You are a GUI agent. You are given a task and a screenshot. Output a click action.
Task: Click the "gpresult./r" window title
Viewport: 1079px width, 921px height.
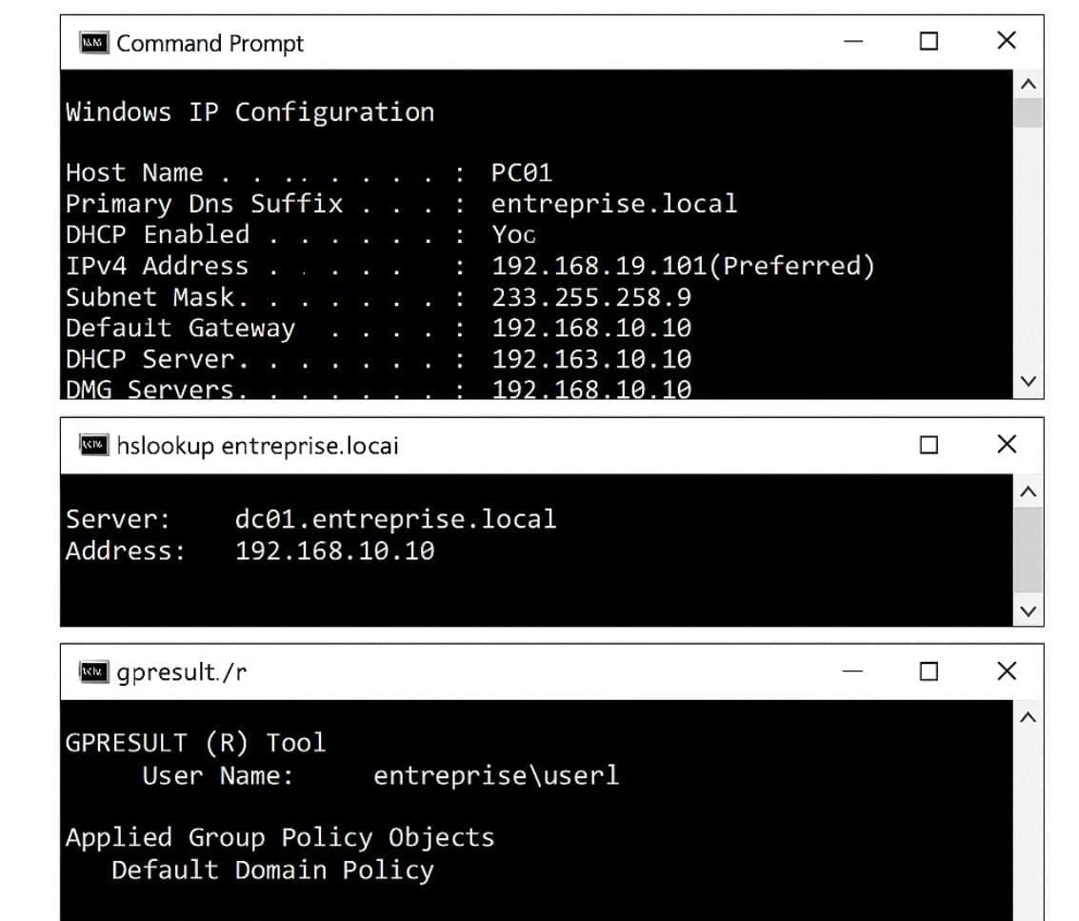click(181, 672)
